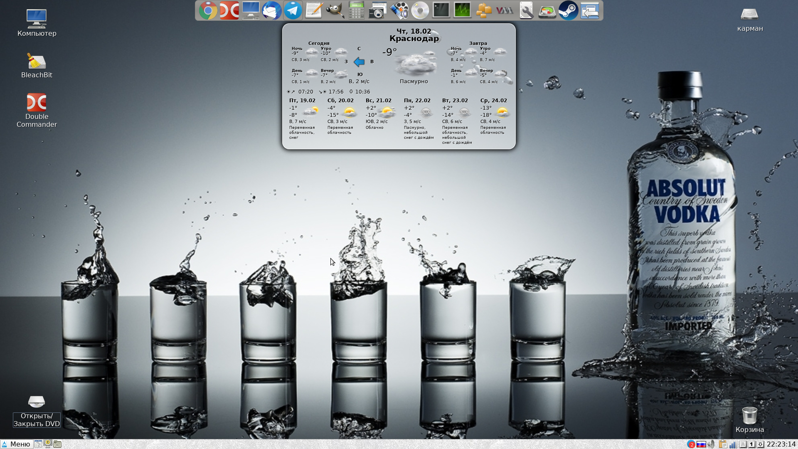Open the terminal from the dock
The width and height of the screenshot is (798, 449).
pos(441,10)
